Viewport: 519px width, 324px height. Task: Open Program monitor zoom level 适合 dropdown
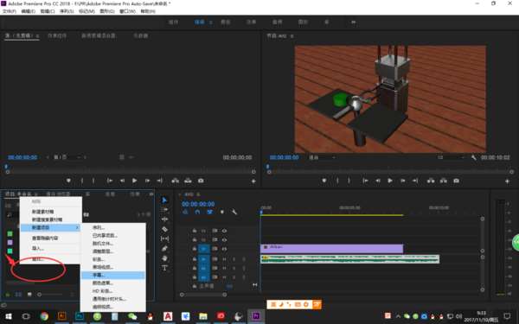(322, 158)
